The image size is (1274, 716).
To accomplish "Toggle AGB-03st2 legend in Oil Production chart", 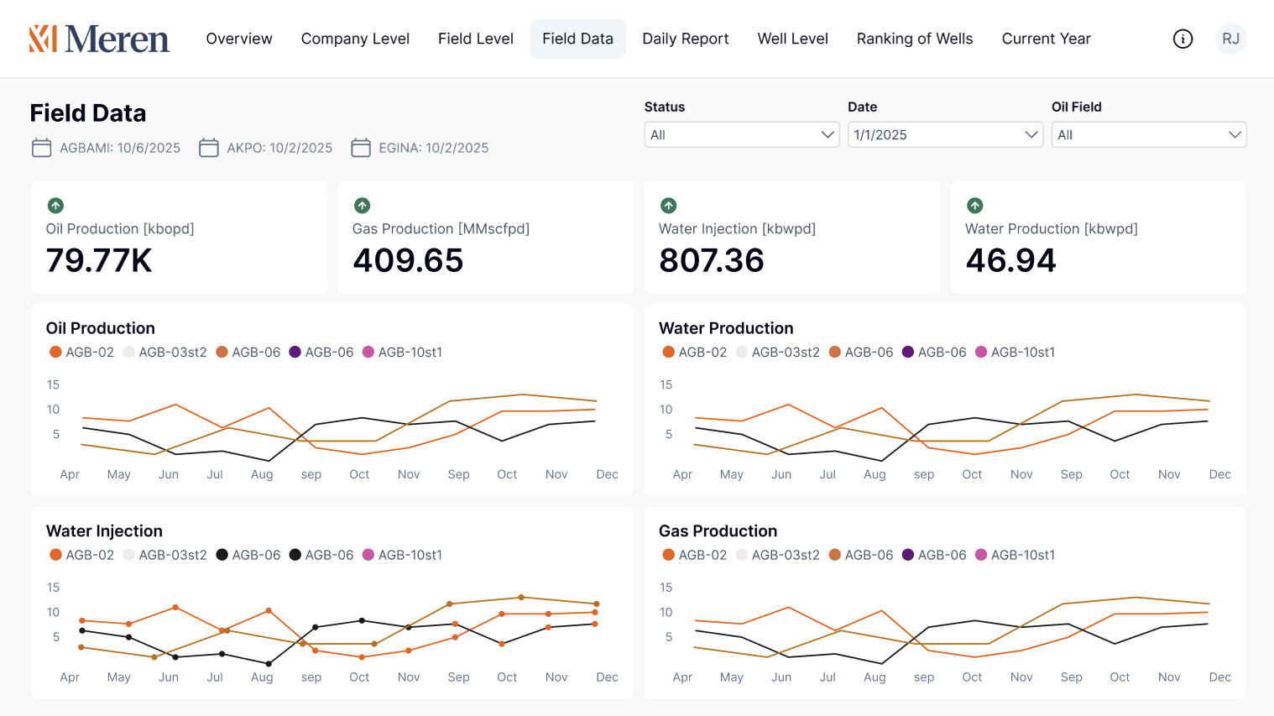I will 164,352.
